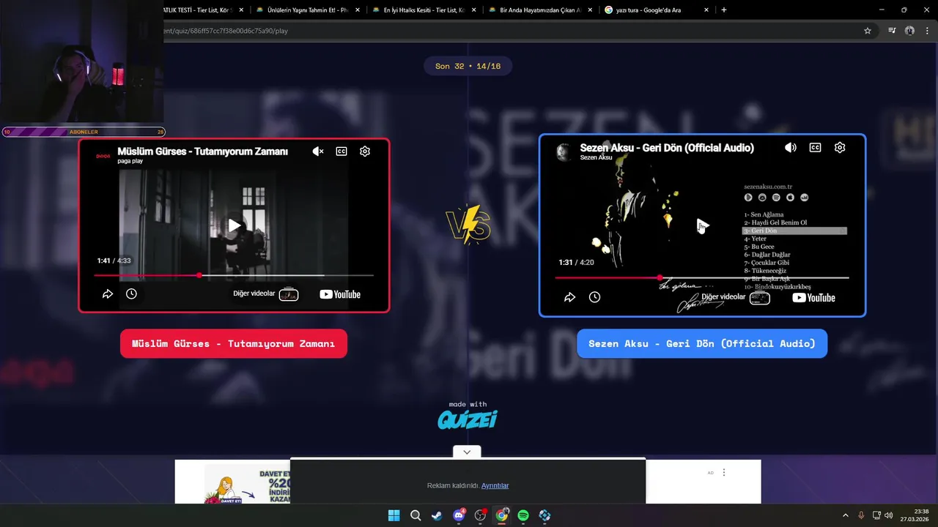Click the address bar URL
The height and width of the screenshot is (527, 938).
click(226, 31)
